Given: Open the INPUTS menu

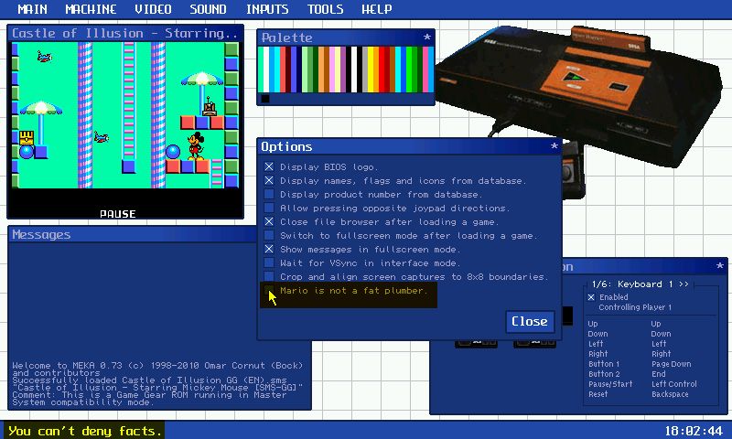Looking at the screenshot, I should click(267, 9).
